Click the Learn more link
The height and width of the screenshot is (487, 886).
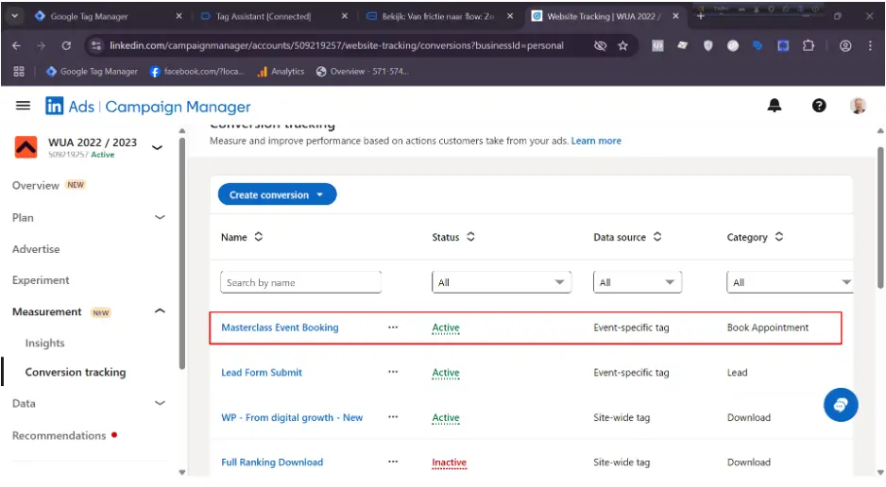click(x=596, y=141)
